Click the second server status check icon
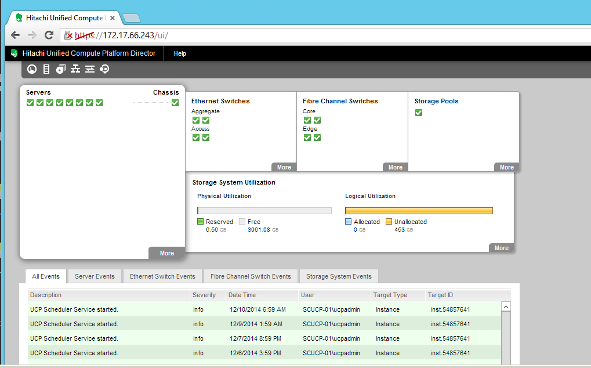591x368 pixels. coord(40,103)
